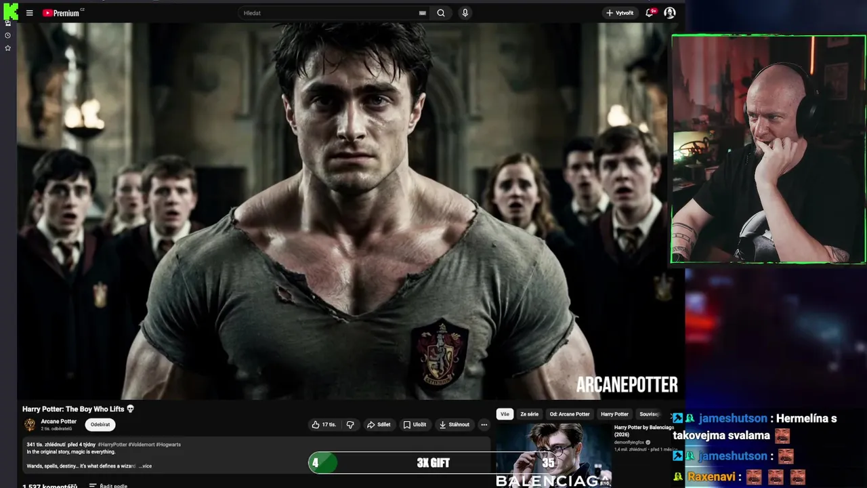Like the video with 17 tis. thumbs up
This screenshot has width=867, height=488.
(324, 424)
